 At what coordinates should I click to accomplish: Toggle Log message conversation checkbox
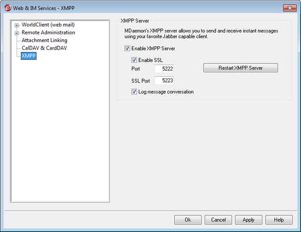click(x=134, y=92)
